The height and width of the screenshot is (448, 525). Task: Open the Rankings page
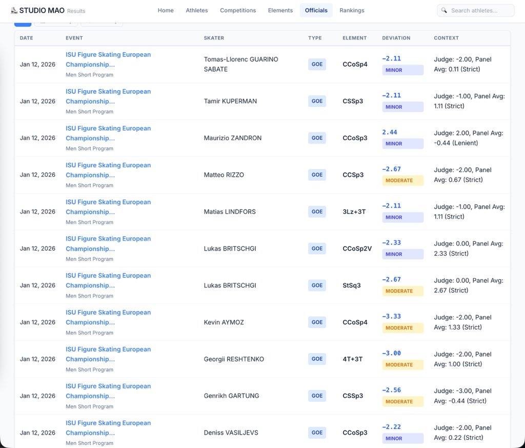click(352, 10)
